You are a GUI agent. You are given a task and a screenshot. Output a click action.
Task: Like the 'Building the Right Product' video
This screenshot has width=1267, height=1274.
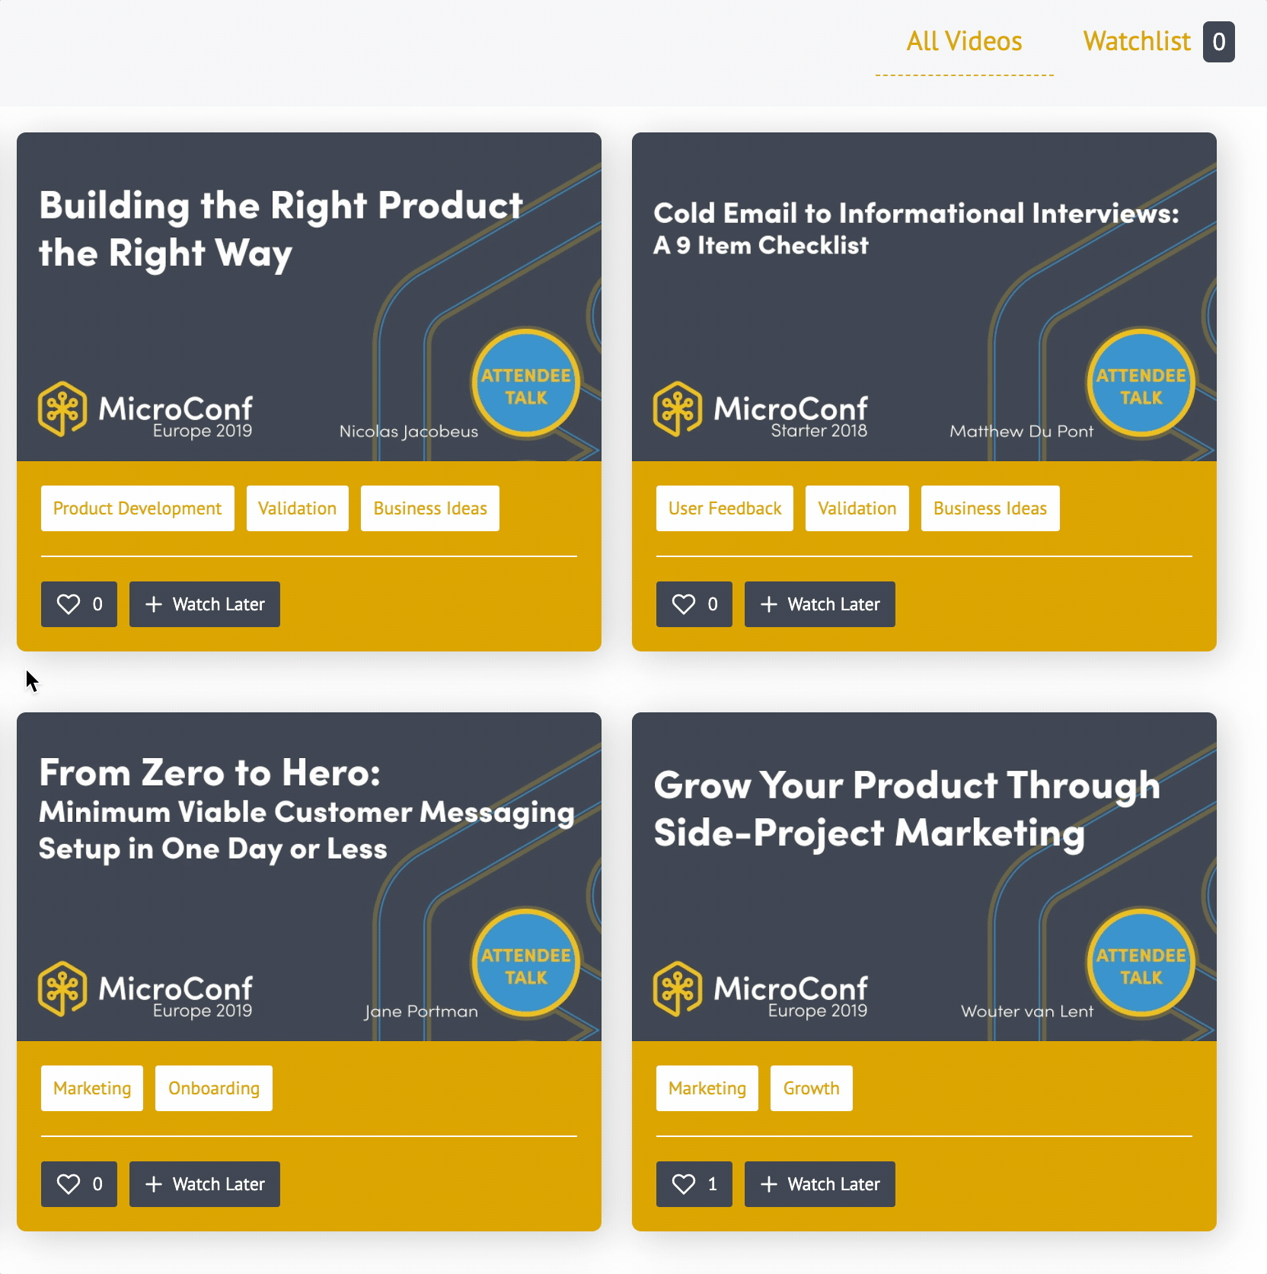[x=78, y=604]
